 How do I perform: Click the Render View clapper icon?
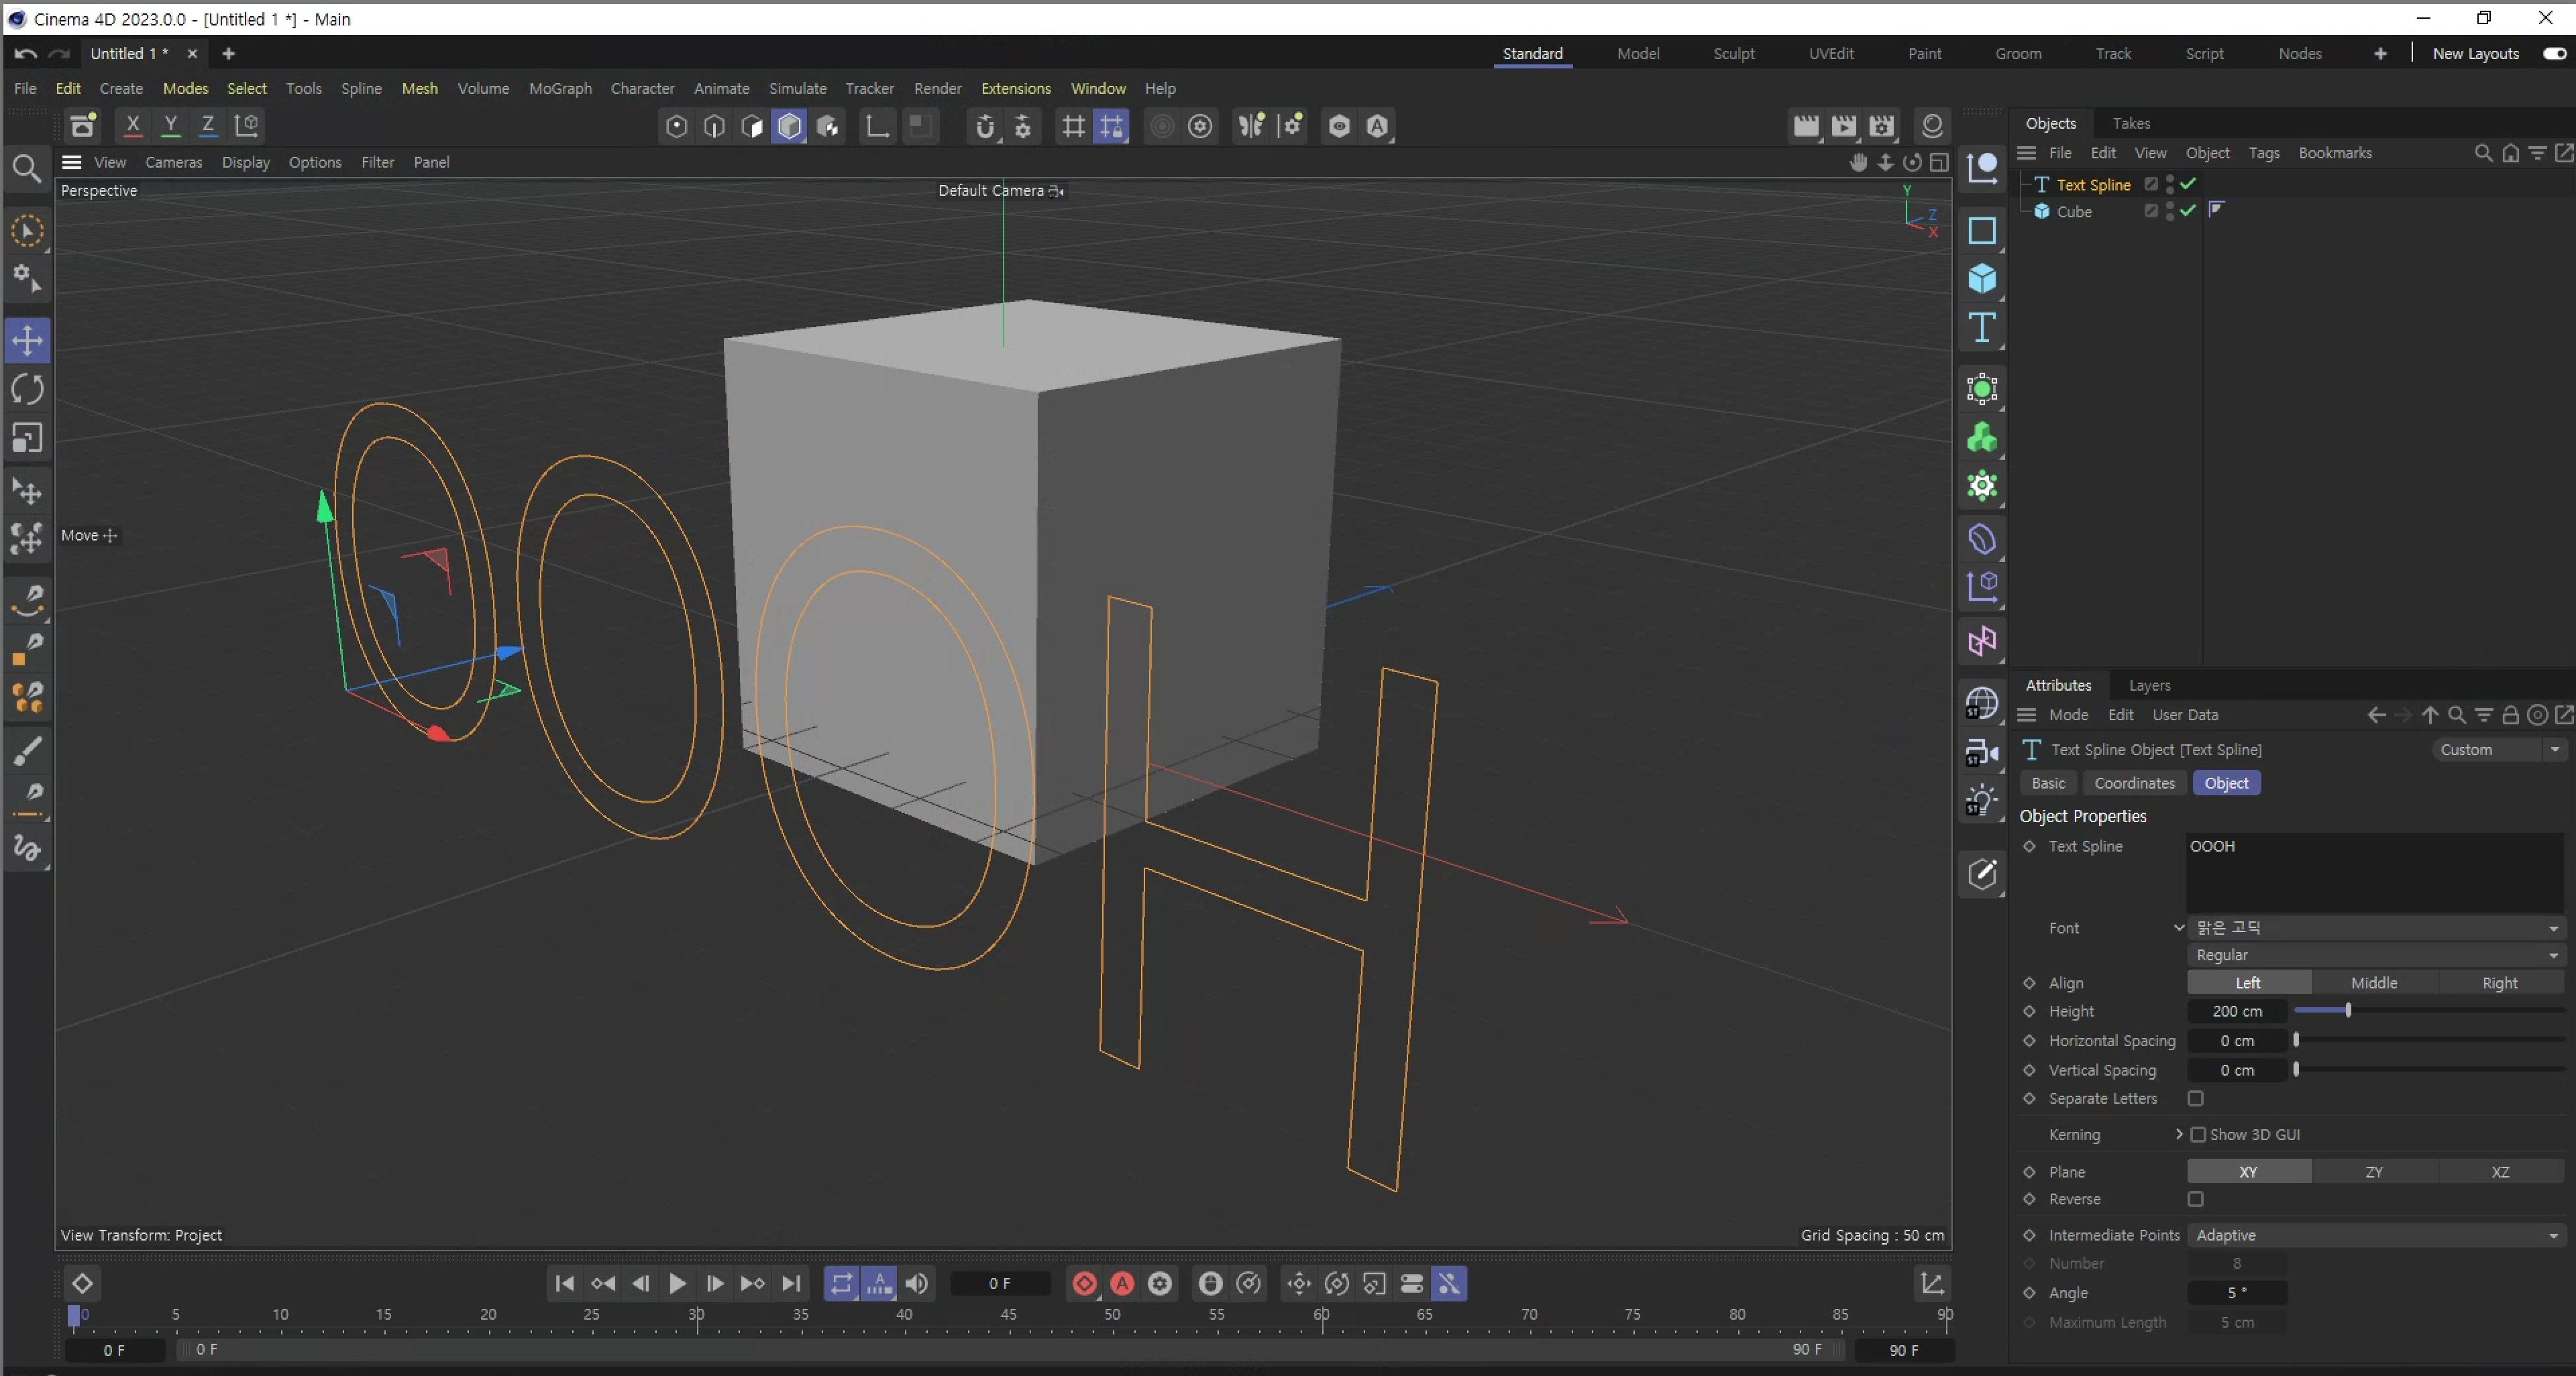tap(1805, 126)
